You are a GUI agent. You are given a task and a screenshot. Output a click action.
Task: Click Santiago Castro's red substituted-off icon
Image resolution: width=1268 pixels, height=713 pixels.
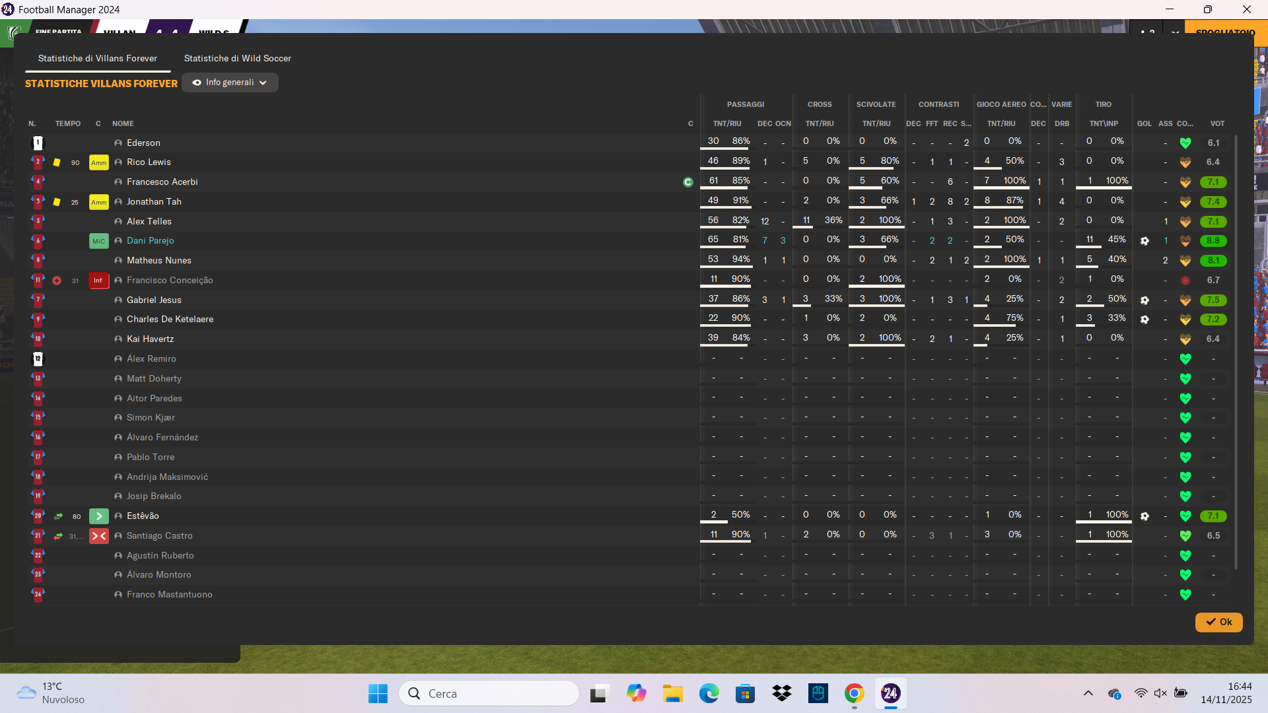click(x=98, y=536)
